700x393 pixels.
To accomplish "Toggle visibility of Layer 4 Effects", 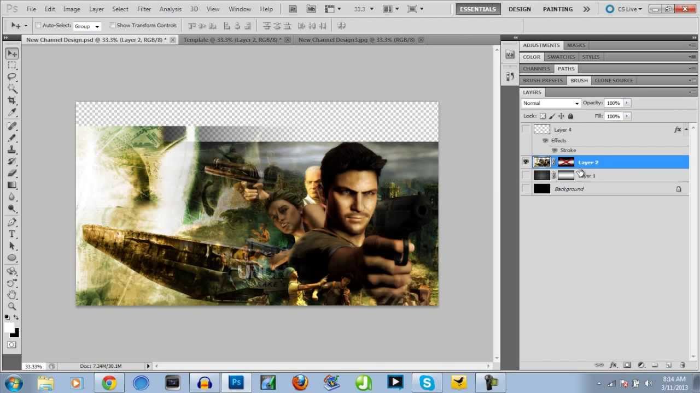I will [545, 141].
